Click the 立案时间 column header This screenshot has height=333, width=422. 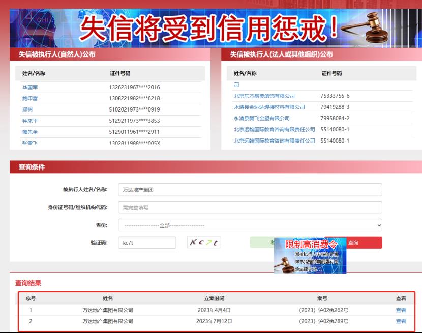(x=214, y=298)
